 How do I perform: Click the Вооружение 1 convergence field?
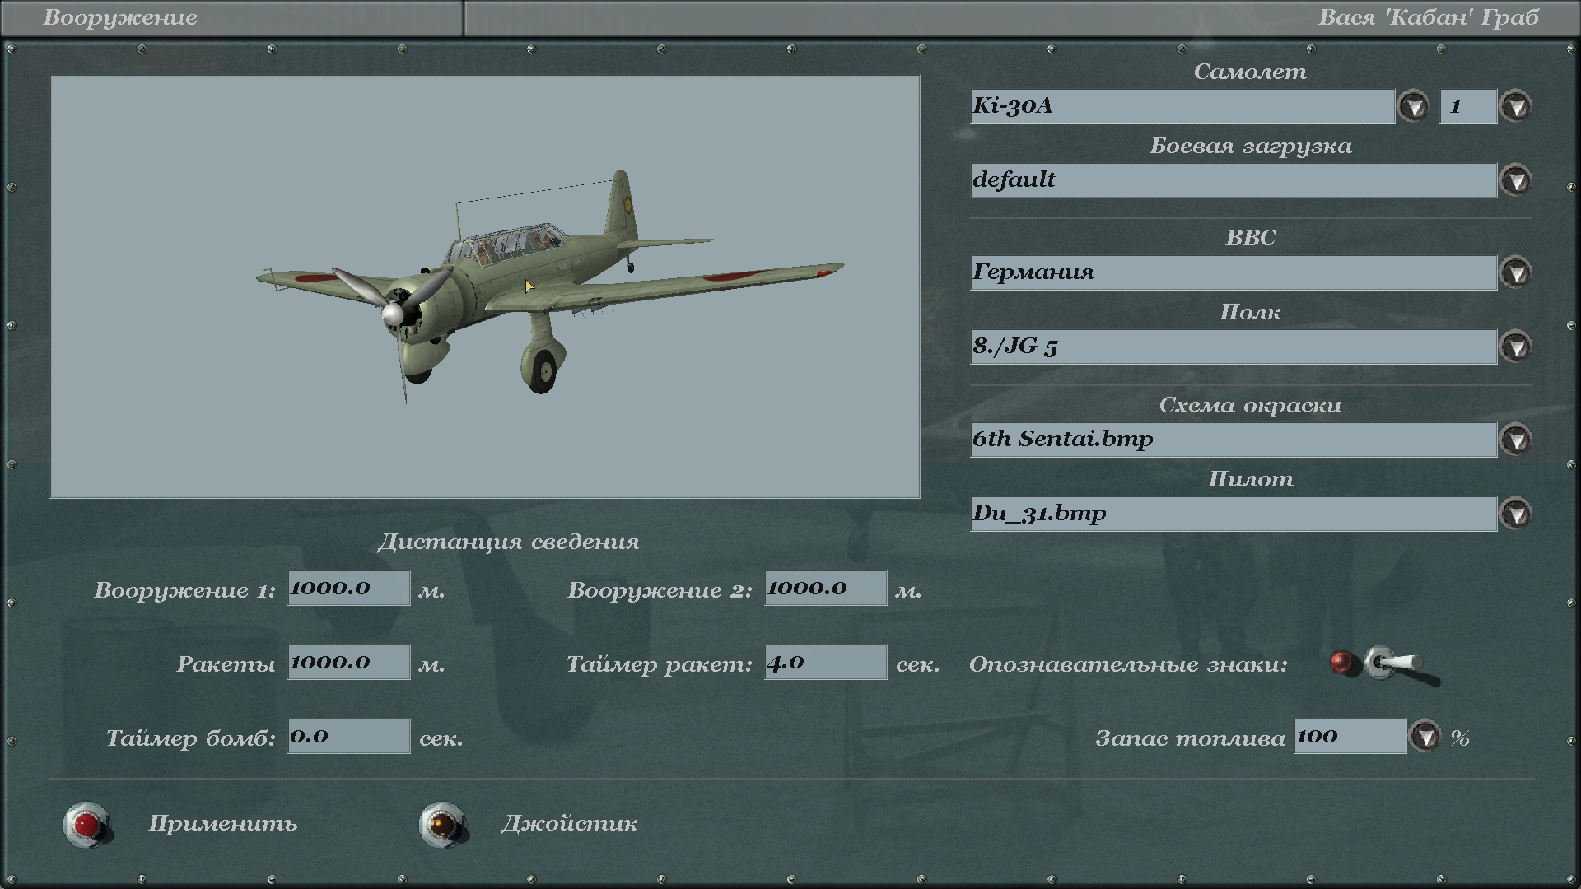(x=348, y=589)
